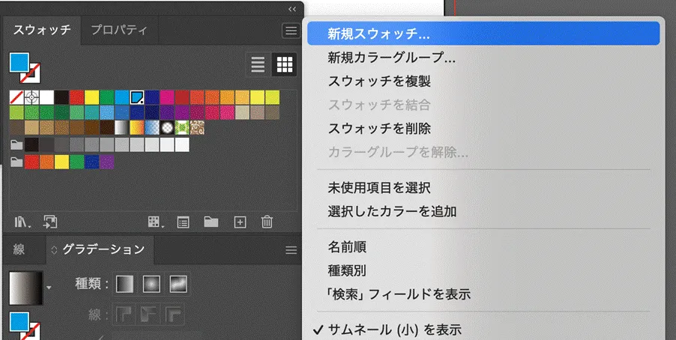Screen dimensions: 676x340
Task: Pick the white color swatch
Action: (46, 97)
